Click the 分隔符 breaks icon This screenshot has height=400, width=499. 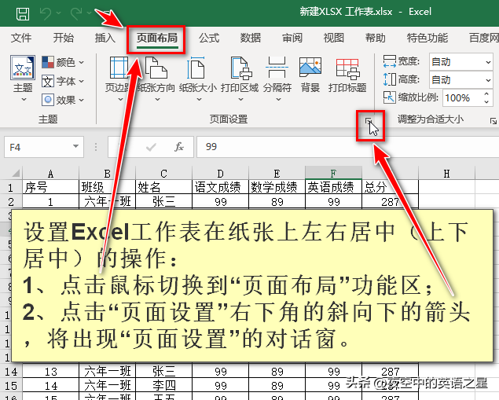click(x=277, y=68)
